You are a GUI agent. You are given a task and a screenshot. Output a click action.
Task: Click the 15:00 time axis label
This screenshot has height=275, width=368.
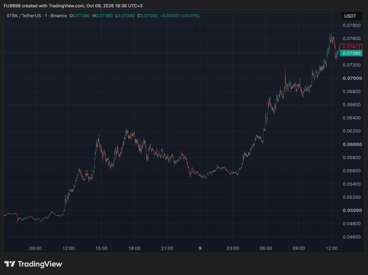101,248
